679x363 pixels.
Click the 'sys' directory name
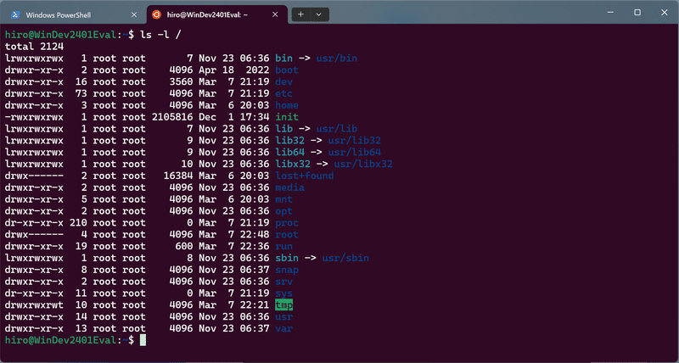point(284,293)
